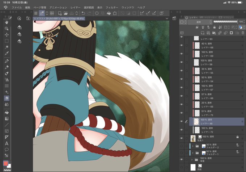246x172 pixels.
Task: Select the active Eraser tool
Action: pyautogui.click(x=7, y=98)
